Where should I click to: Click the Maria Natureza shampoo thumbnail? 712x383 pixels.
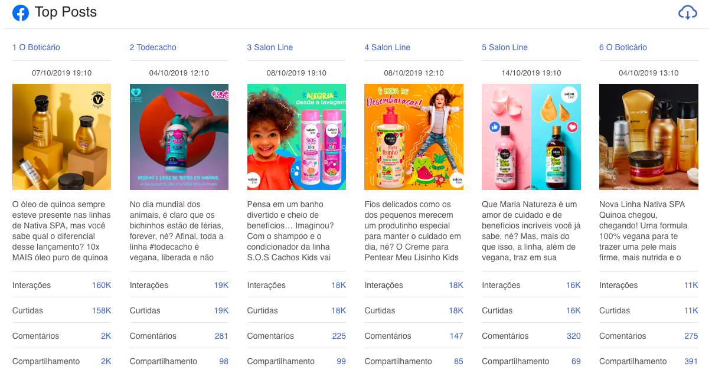tap(531, 137)
